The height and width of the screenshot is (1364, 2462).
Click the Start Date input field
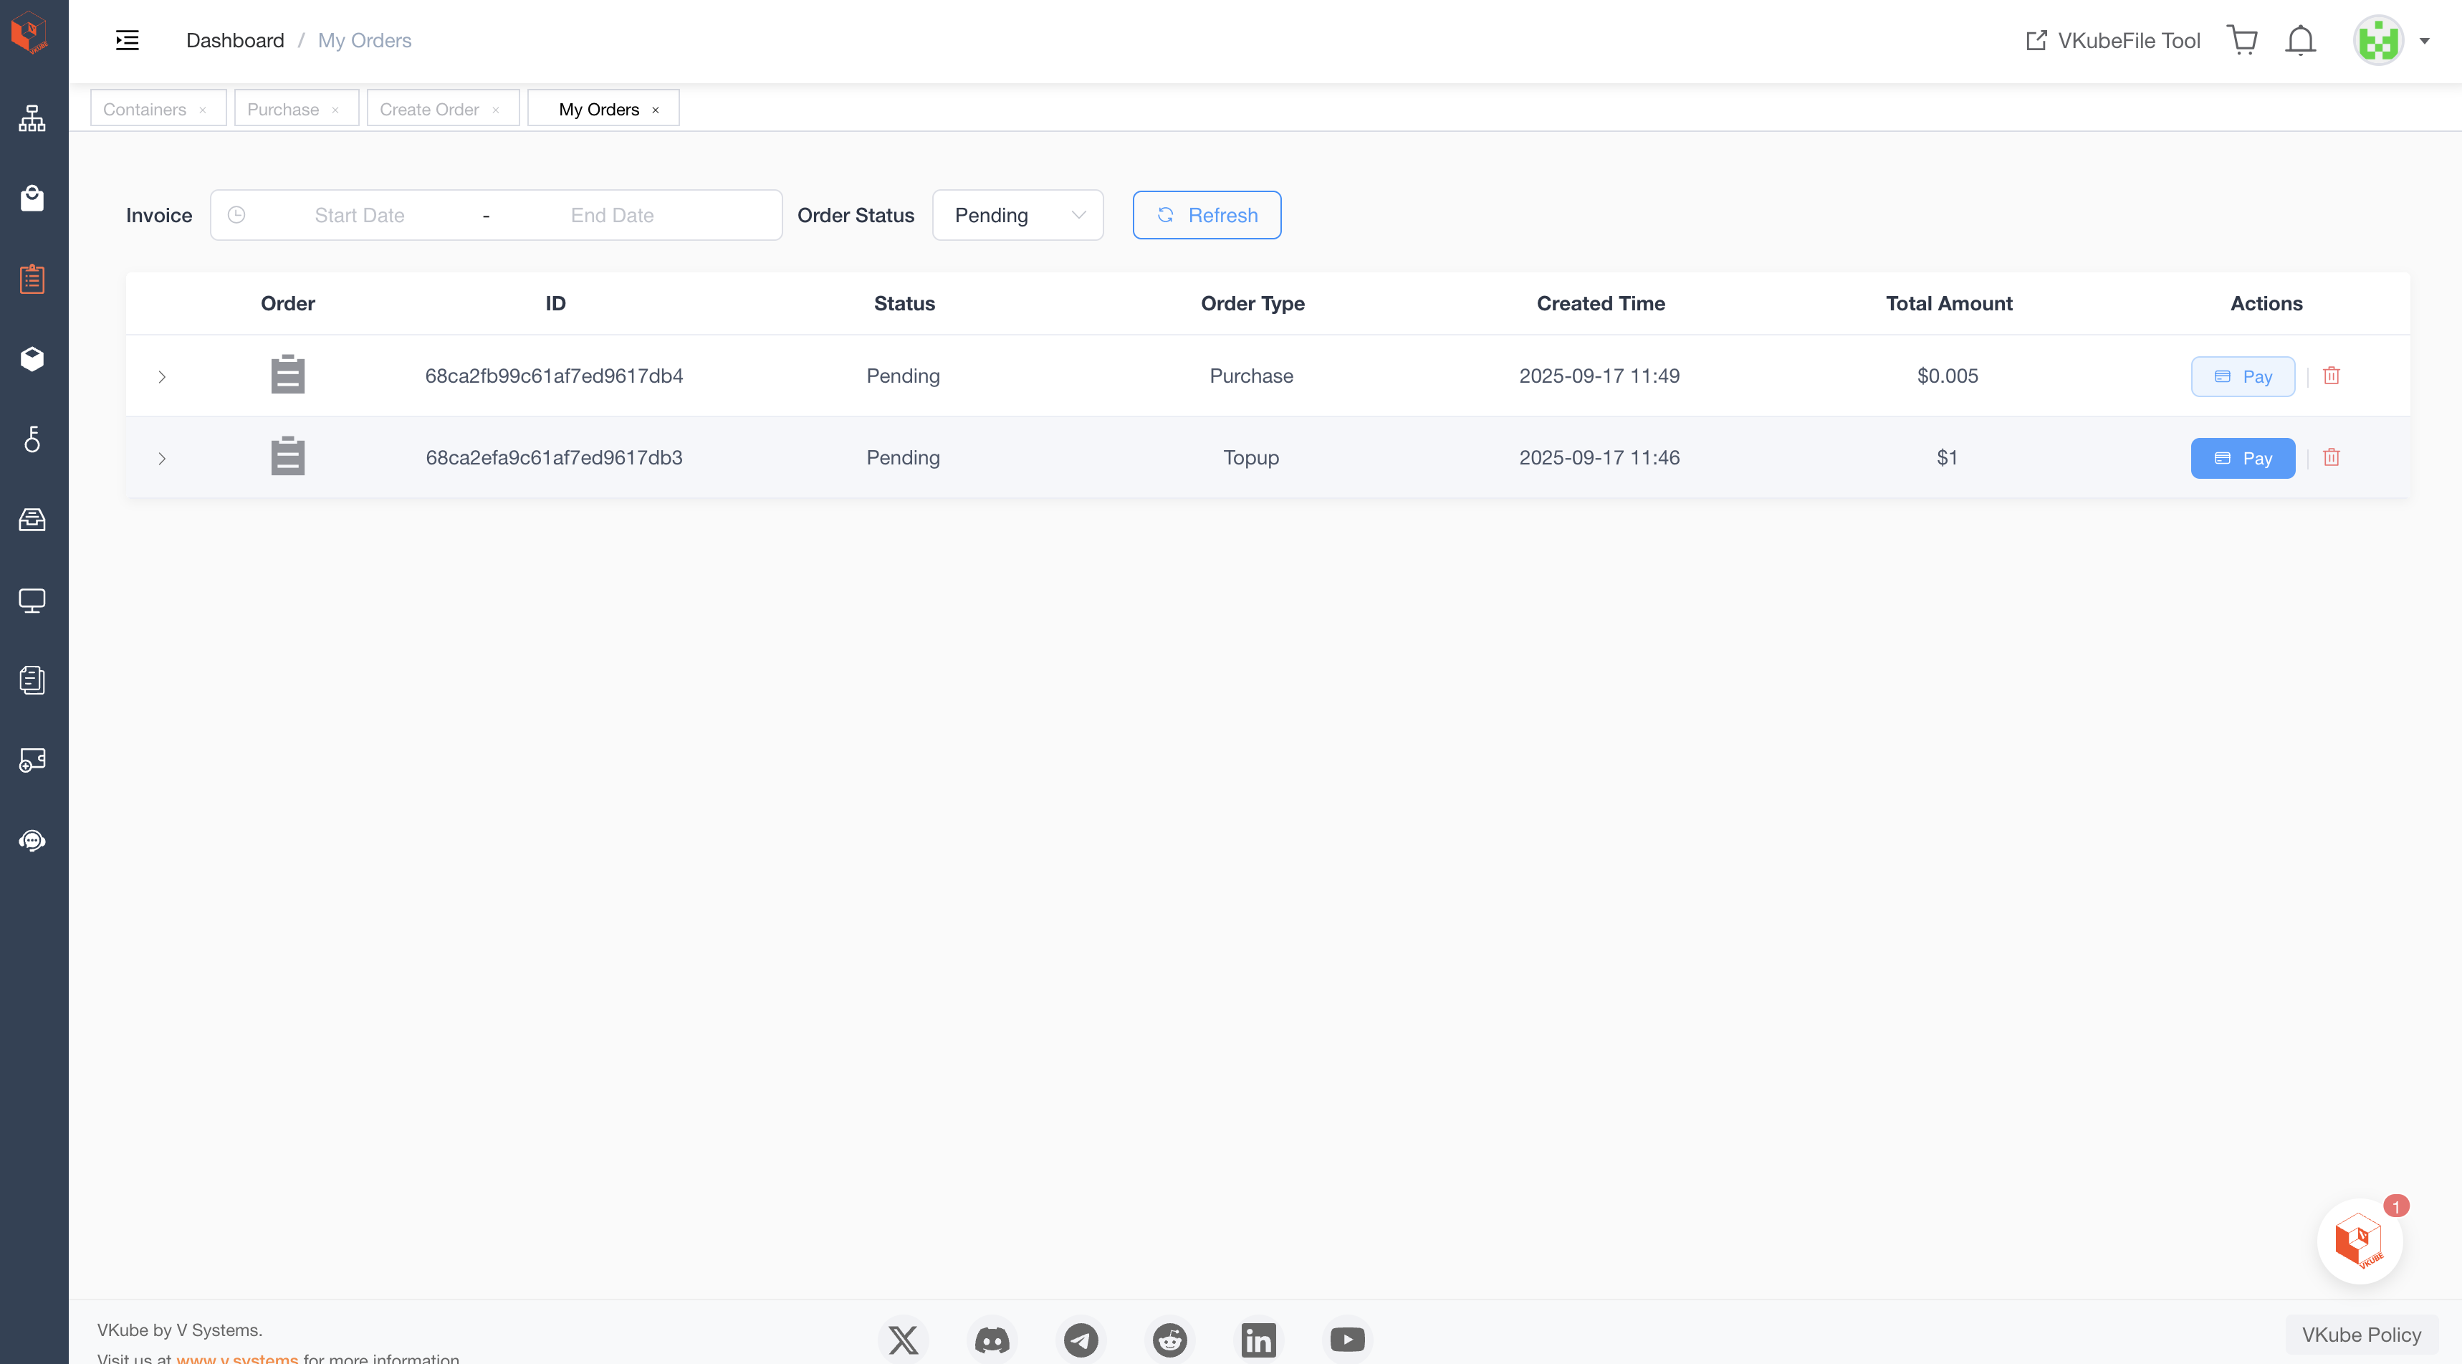pyautogui.click(x=360, y=215)
